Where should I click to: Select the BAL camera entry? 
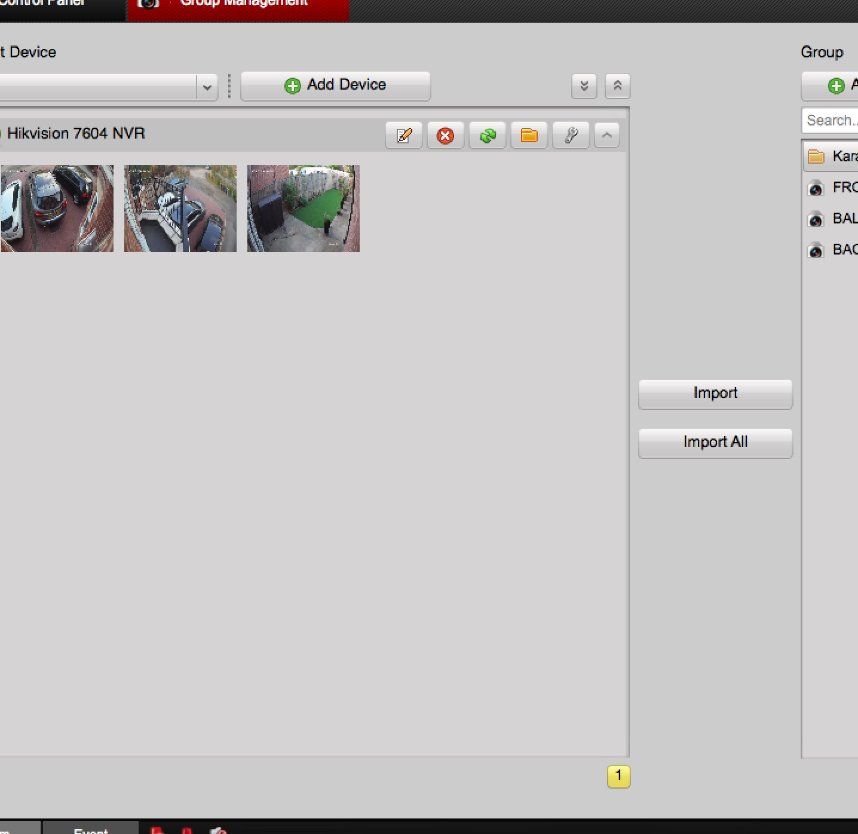pyautogui.click(x=816, y=219)
